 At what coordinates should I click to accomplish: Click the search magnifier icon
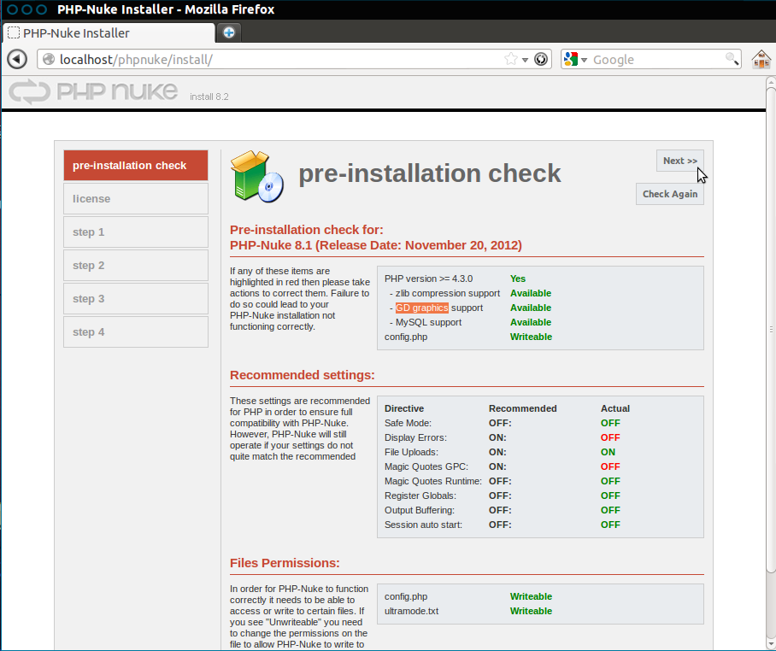coord(732,59)
